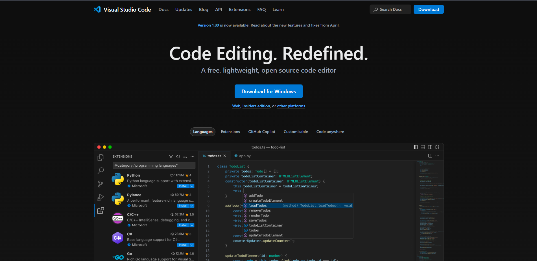Expand the C/C++ Install dropdown arrow

[x=192, y=225]
